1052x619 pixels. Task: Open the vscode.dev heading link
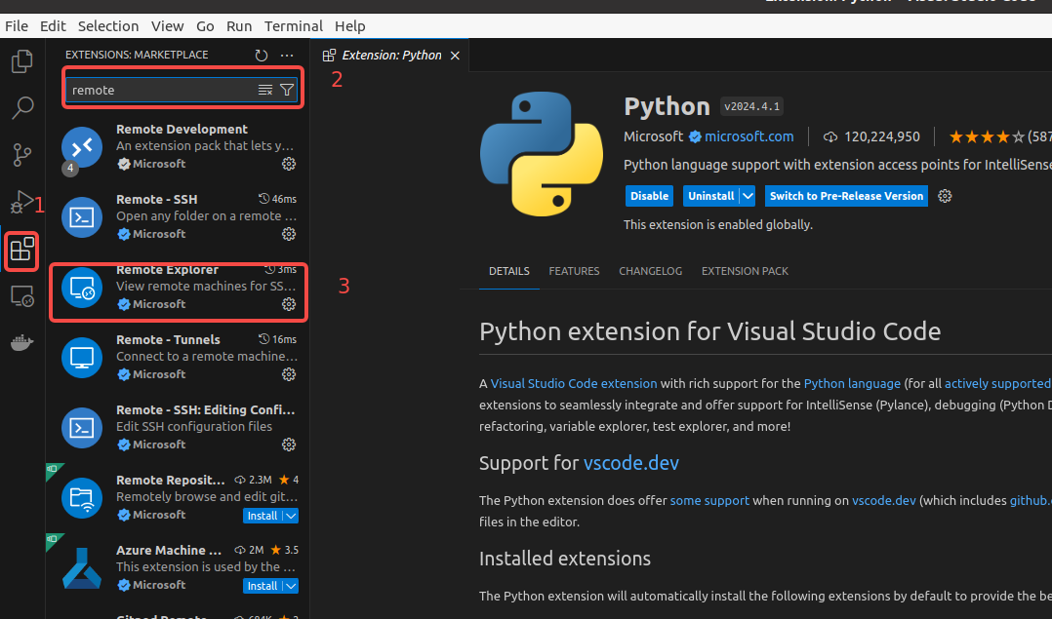[x=630, y=463]
